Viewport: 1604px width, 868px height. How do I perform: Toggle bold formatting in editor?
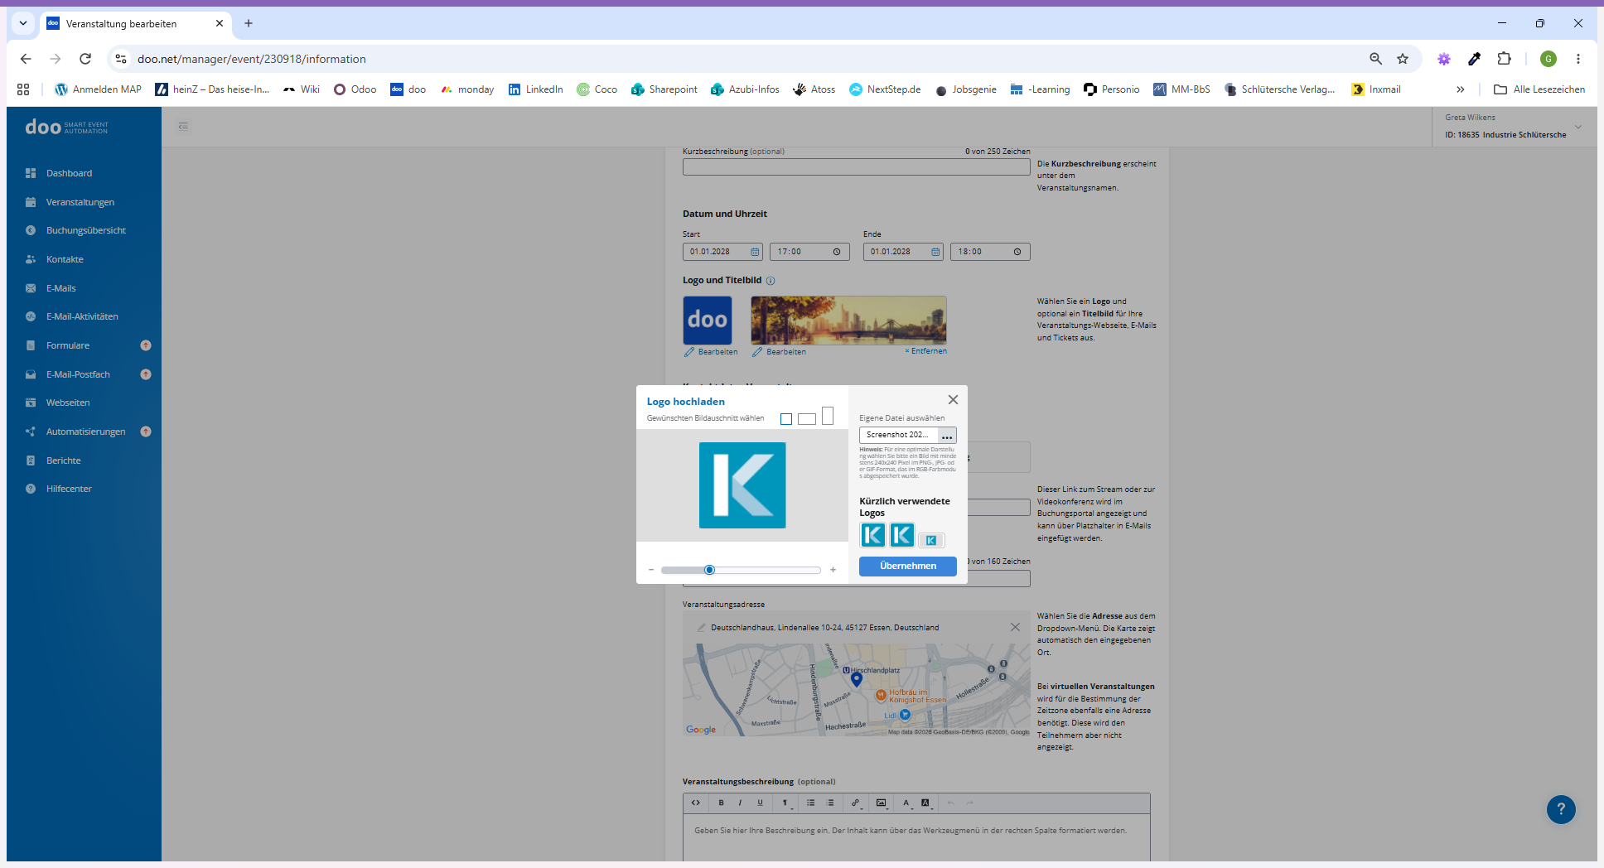coord(721,803)
